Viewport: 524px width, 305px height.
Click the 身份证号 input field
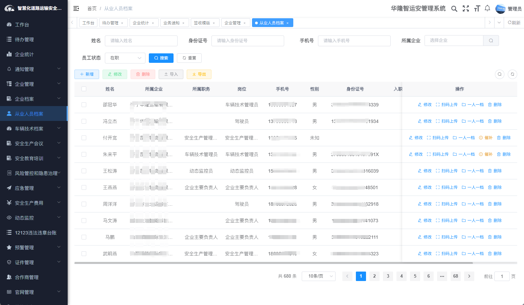248,41
